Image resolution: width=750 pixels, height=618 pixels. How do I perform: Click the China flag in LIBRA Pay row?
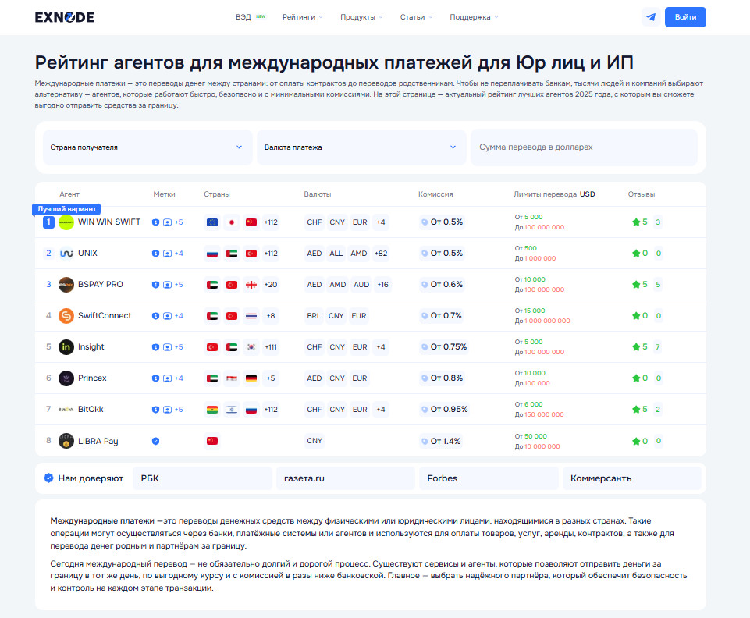pyautogui.click(x=211, y=441)
